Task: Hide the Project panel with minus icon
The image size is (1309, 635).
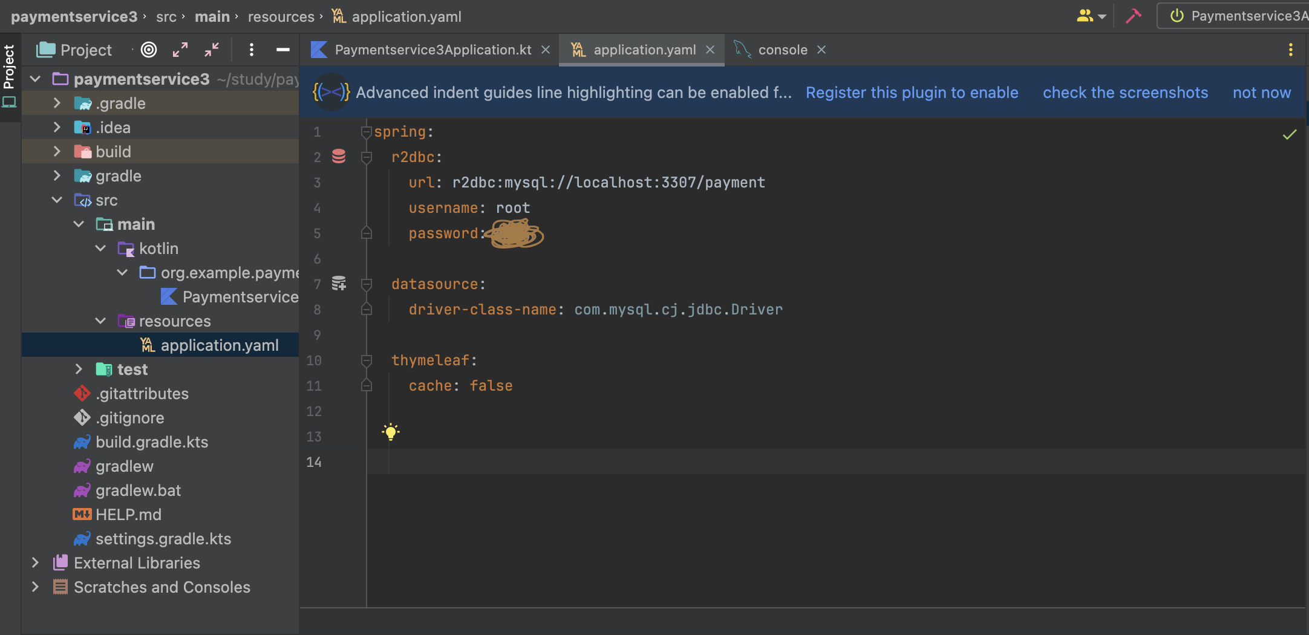Action: click(282, 50)
